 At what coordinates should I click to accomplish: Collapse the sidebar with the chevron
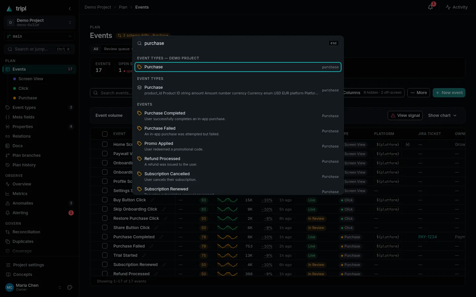[70, 9]
